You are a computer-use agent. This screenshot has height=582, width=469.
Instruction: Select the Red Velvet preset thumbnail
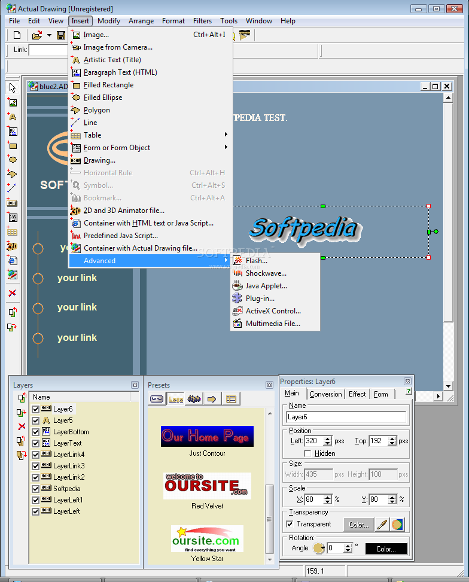pyautogui.click(x=207, y=486)
